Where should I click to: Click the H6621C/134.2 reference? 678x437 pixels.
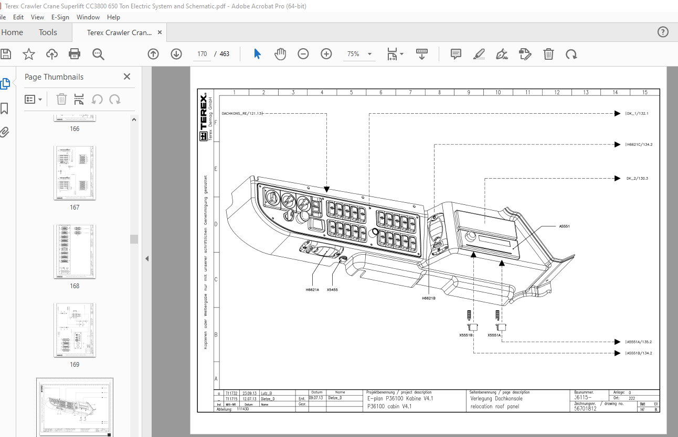pos(640,144)
